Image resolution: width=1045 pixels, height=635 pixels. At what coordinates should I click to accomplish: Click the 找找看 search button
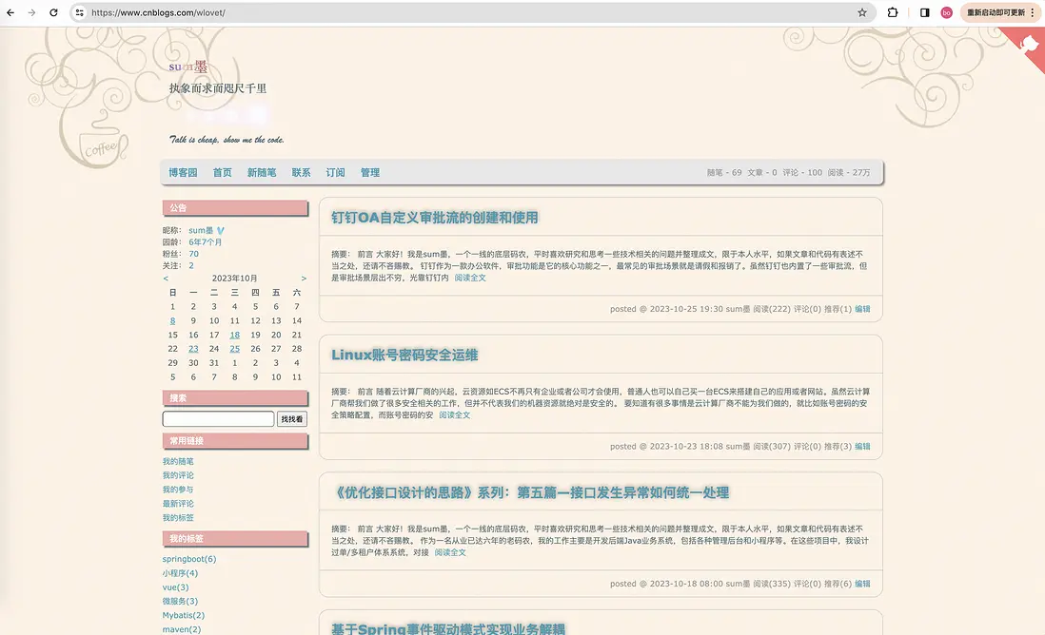pos(292,418)
